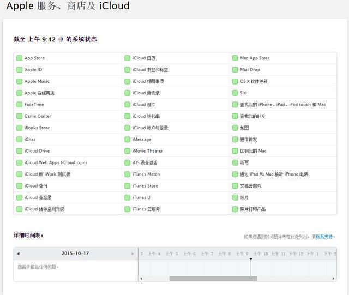
Task: Click the status icon beside OS X 软件更新
Action: pyautogui.click(x=235, y=81)
